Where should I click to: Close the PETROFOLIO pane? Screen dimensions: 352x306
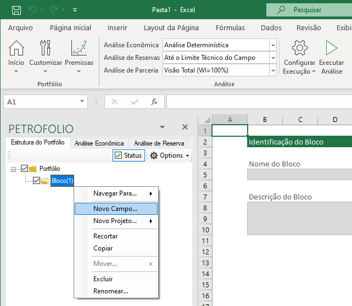pos(185,127)
